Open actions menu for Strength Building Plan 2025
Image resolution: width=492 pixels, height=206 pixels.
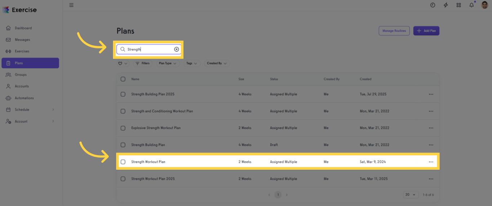431,94
